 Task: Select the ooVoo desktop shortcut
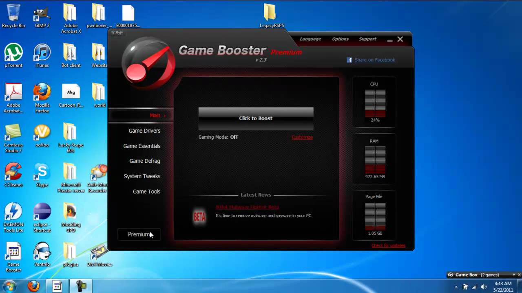(x=42, y=136)
